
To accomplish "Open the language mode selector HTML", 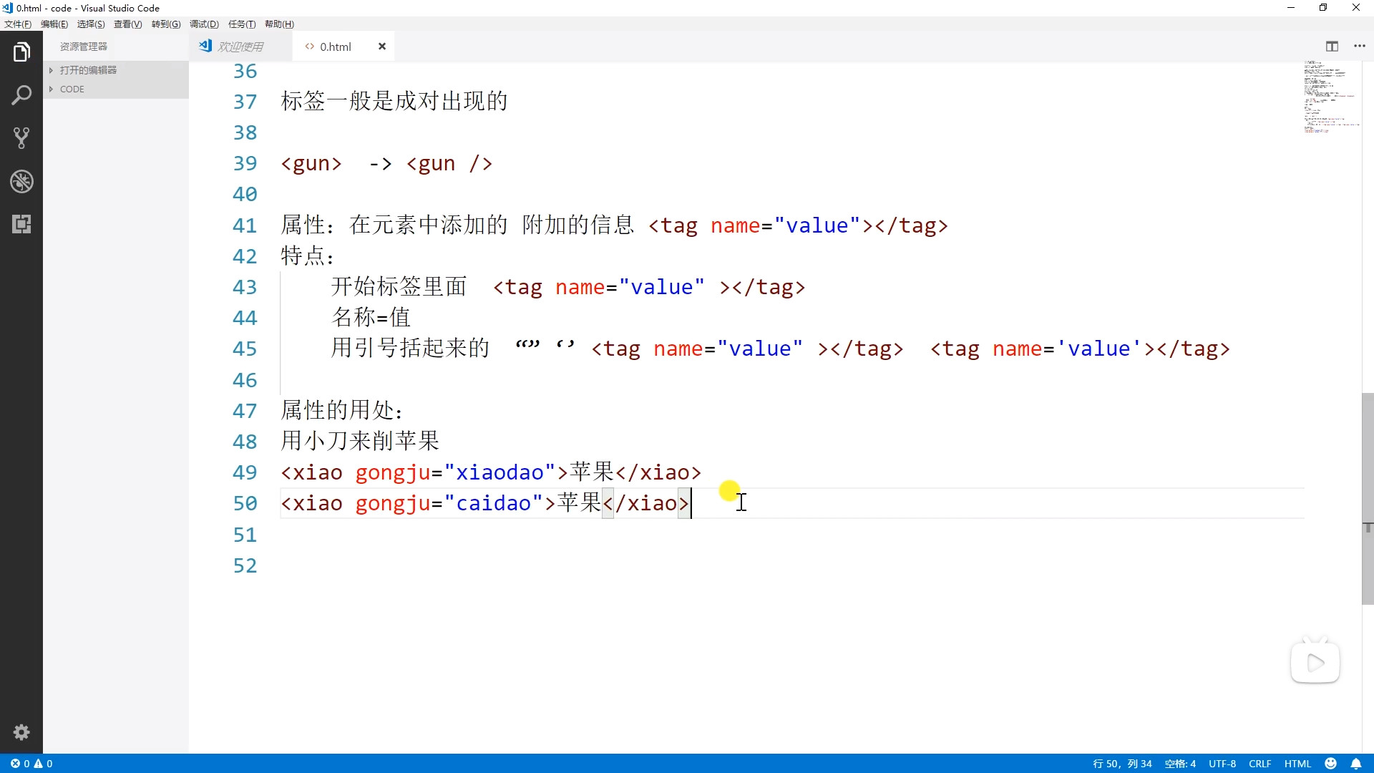I will 1297,764.
